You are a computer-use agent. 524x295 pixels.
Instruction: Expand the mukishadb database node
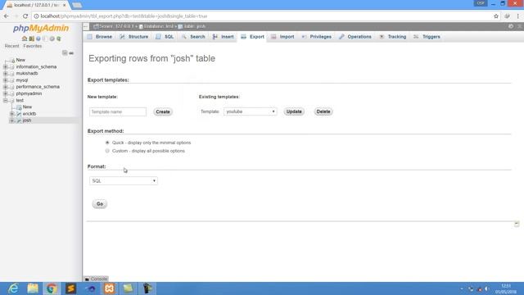(x=6, y=74)
